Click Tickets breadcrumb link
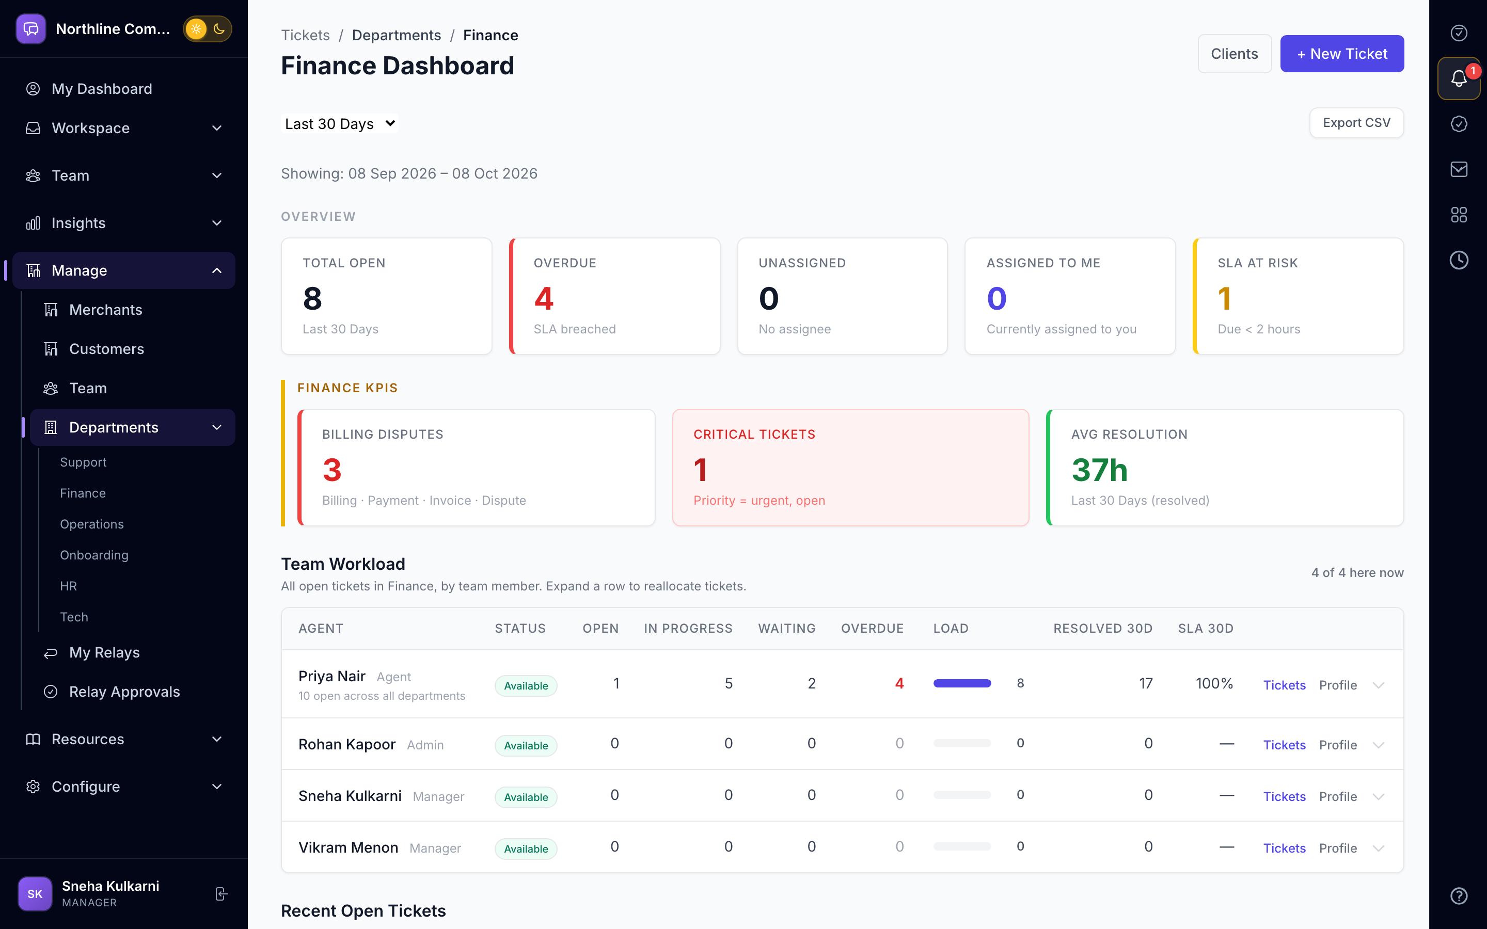1487x929 pixels. click(305, 35)
